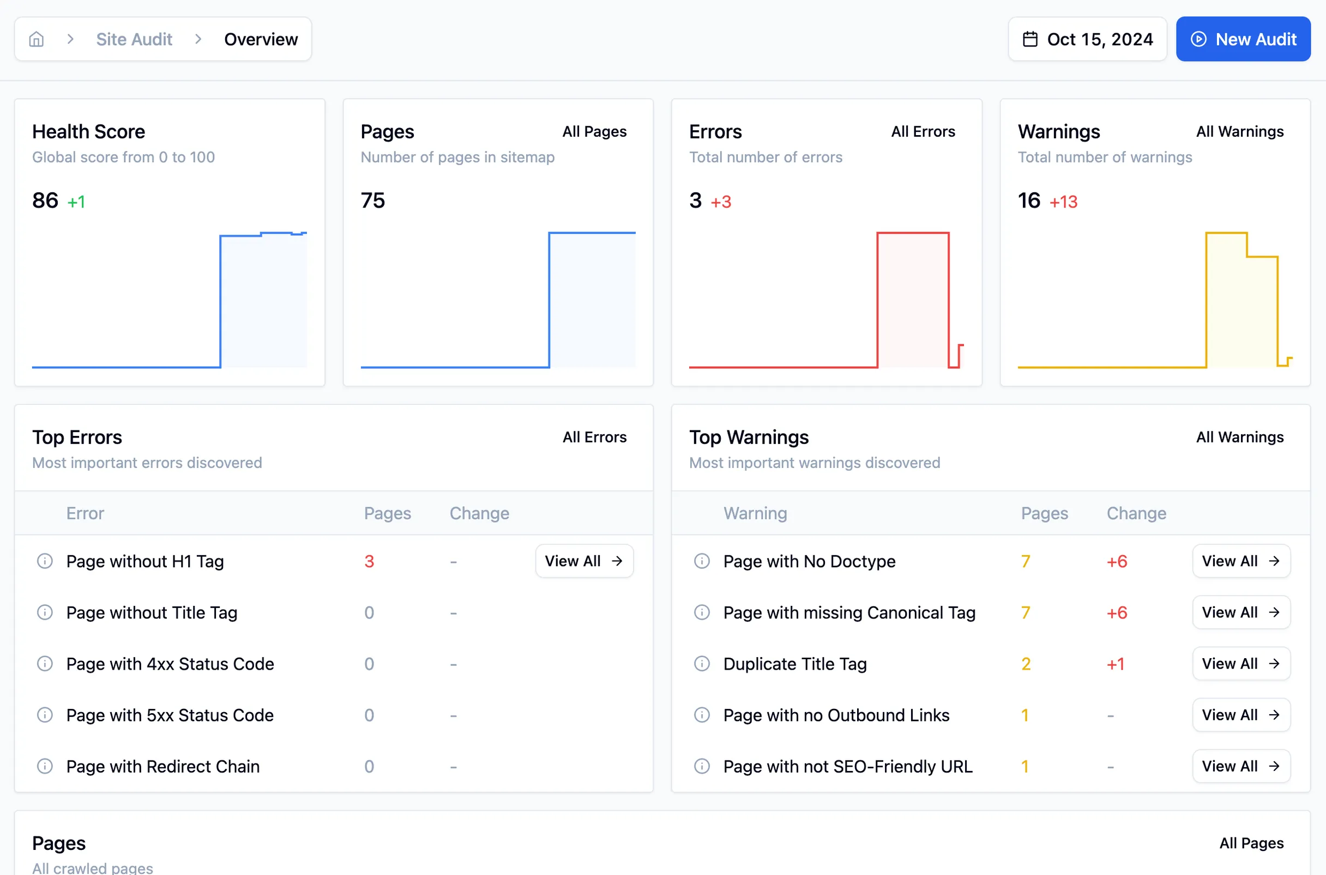This screenshot has width=1326, height=875.
Task: Click View All for Duplicate Title Tag
Action: point(1241,663)
